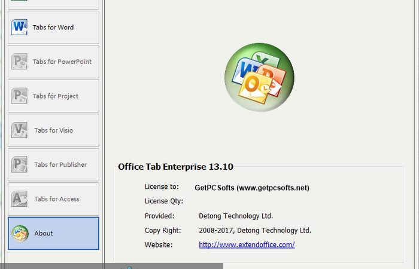Click the Office Tab Enterprise 13.10 heading
The width and height of the screenshot is (419, 269).
175,167
